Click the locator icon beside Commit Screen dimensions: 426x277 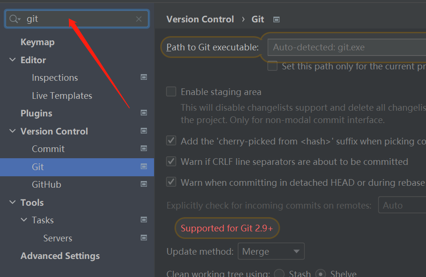143,149
